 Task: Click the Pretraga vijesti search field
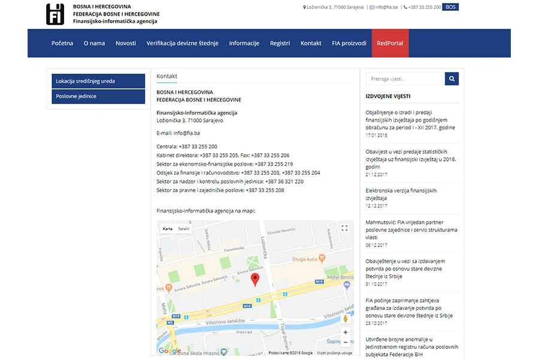[x=405, y=78]
